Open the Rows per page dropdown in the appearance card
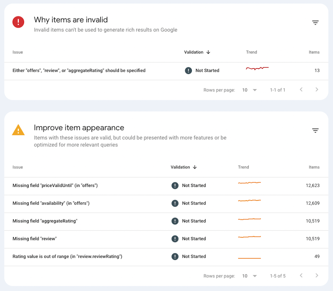 249,276
